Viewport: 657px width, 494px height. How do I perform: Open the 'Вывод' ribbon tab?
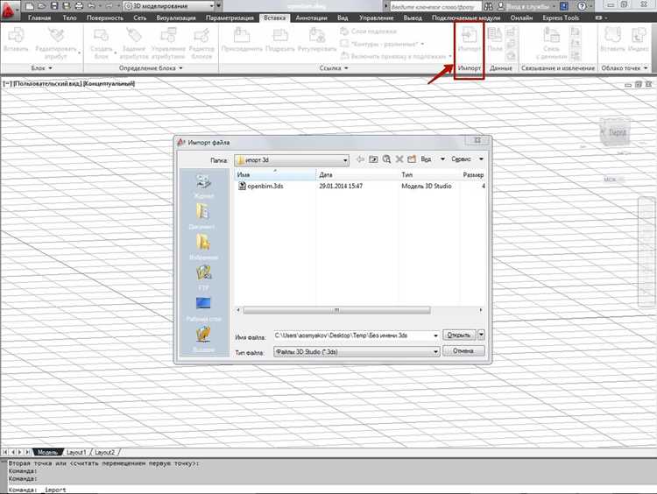click(x=413, y=18)
